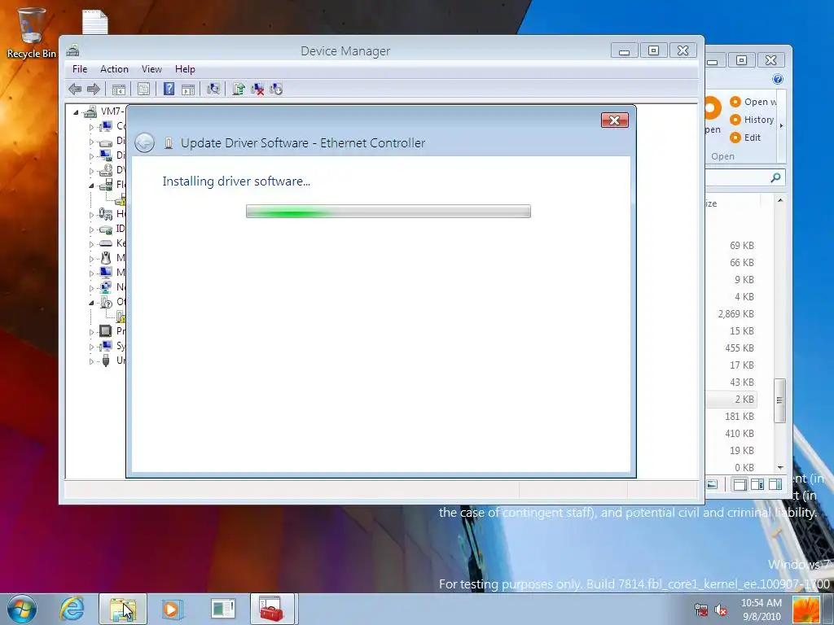Toggle the rightmost pane layout button in Explorer
834x625 pixels.
click(775, 484)
